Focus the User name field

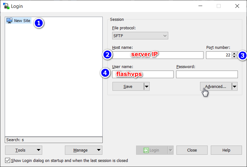click(x=143, y=74)
